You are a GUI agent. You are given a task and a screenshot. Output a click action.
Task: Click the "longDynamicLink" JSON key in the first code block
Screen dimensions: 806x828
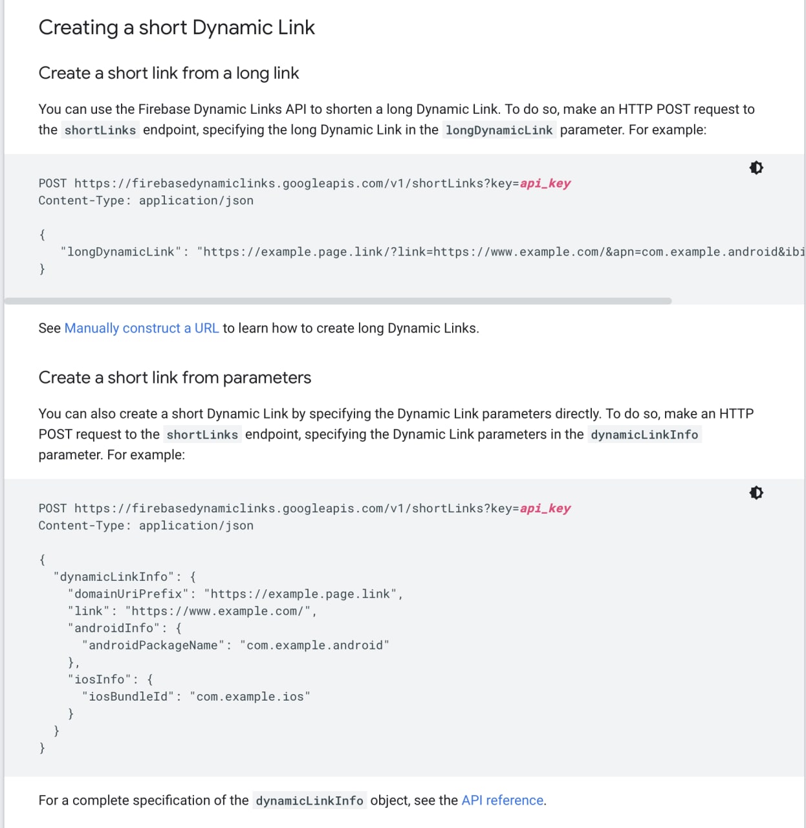pyautogui.click(x=121, y=252)
